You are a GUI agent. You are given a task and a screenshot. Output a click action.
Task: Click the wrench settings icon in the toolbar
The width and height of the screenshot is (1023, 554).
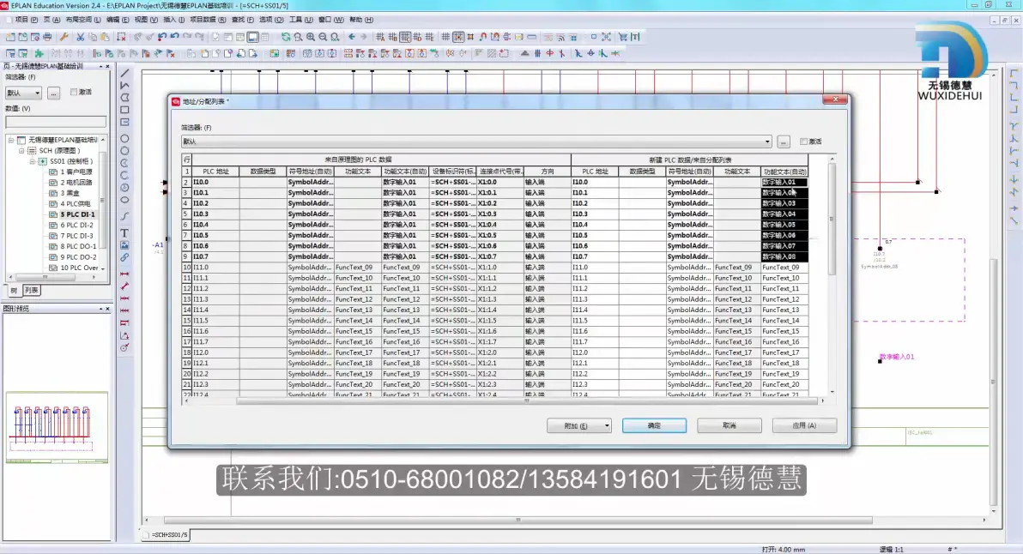[64, 37]
